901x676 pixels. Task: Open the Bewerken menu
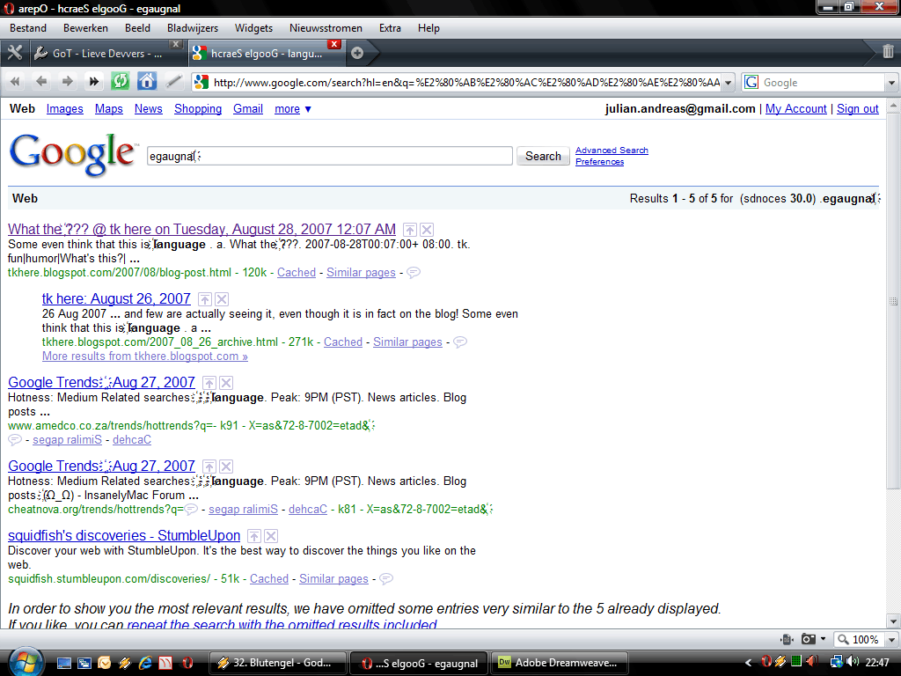tap(85, 27)
